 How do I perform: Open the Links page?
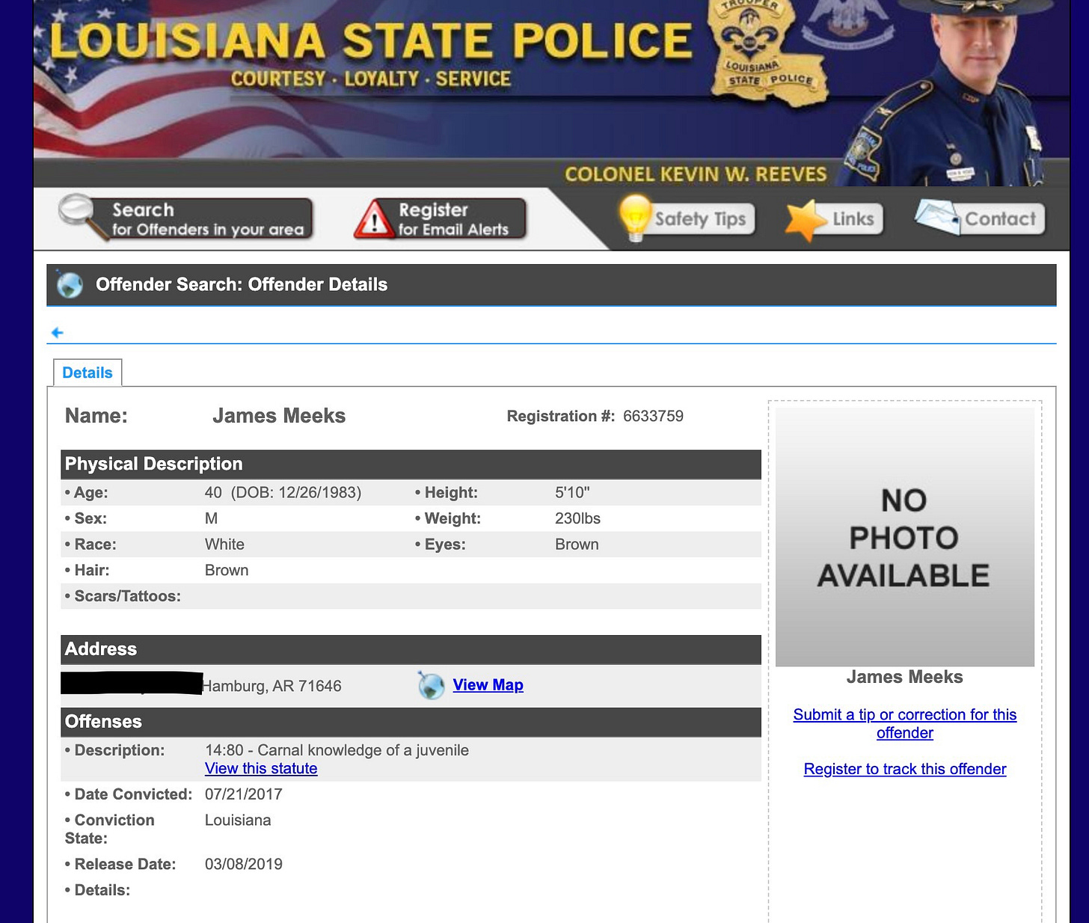coord(835,220)
